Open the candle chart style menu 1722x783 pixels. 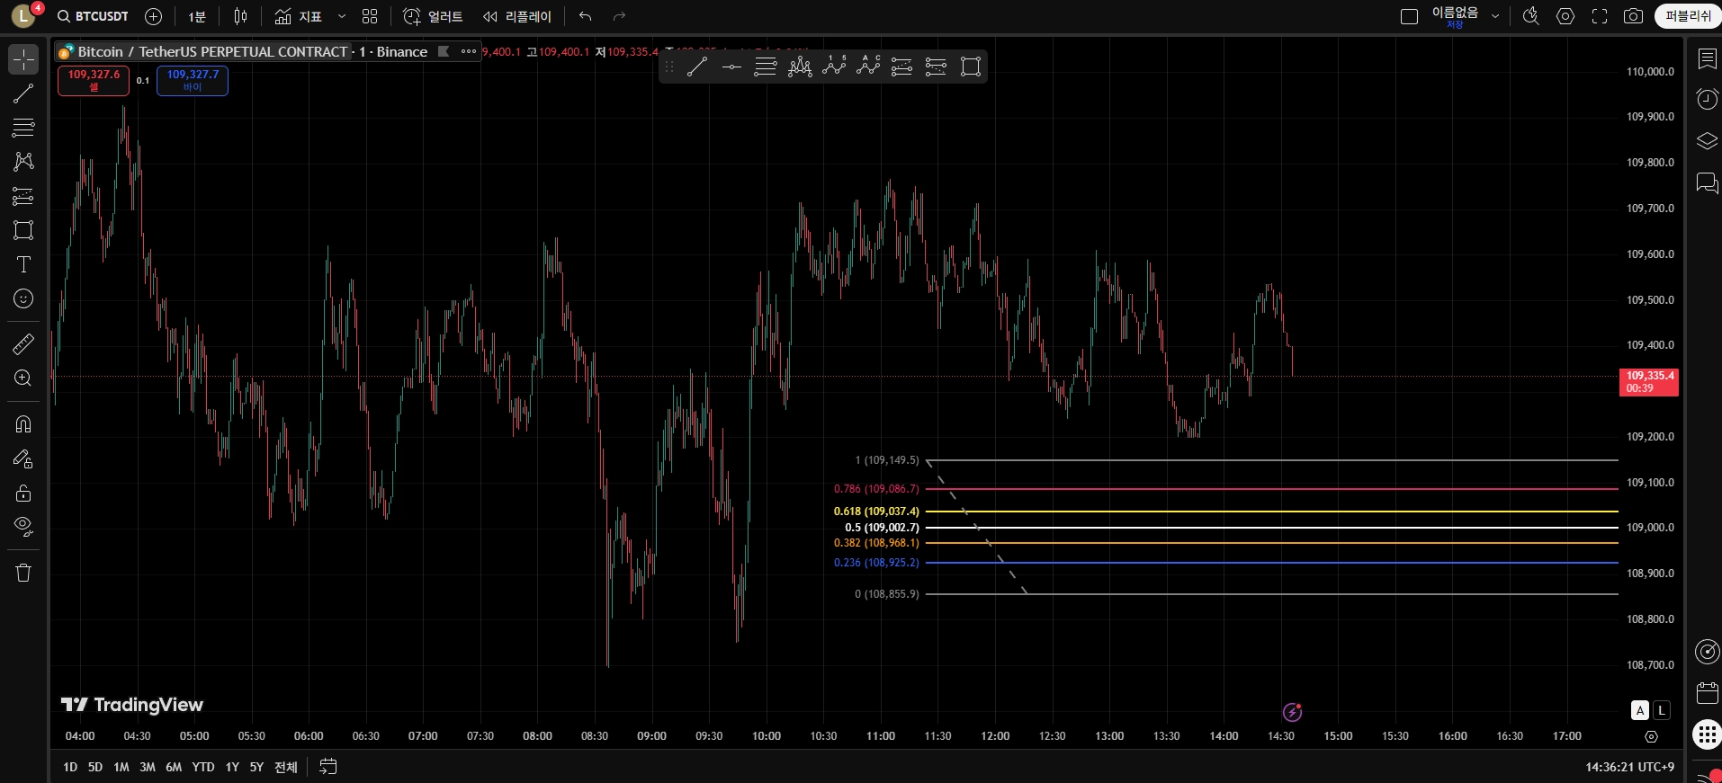point(240,16)
